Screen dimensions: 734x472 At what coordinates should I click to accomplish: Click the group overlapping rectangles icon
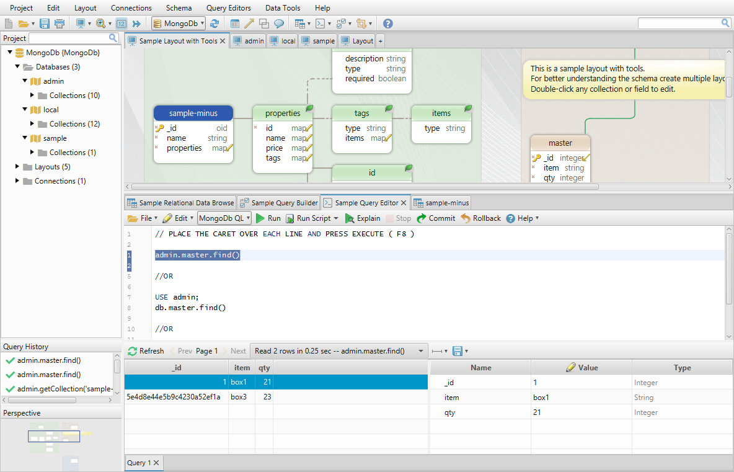264,24
